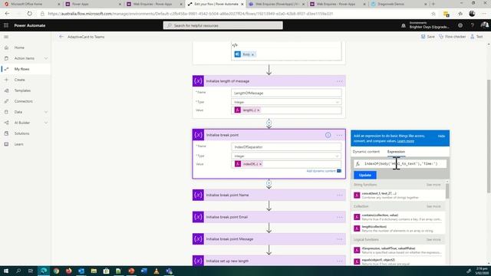Click the Add dynamic content link

pos(321,171)
